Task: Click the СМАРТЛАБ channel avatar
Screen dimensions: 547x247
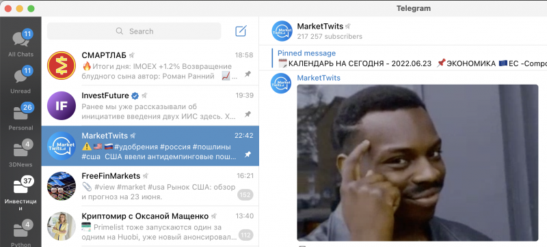Action: tap(62, 66)
